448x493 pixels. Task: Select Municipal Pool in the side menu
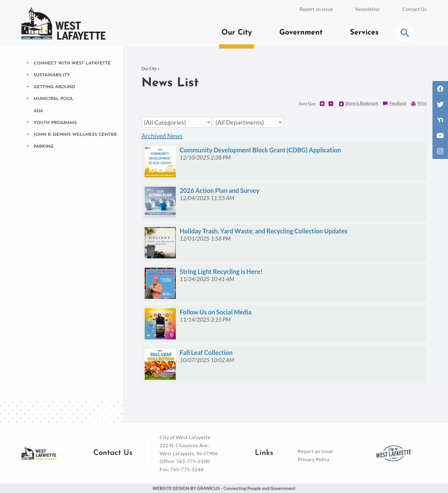[x=54, y=98]
